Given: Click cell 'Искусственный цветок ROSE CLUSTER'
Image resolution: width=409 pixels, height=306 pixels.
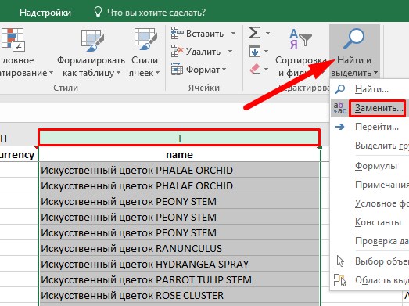Looking at the screenshot, I should [x=179, y=295].
